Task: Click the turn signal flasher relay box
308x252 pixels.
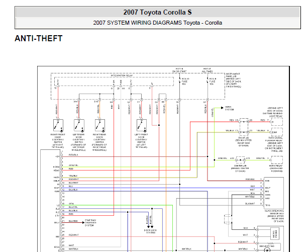Action: [x=277, y=132]
